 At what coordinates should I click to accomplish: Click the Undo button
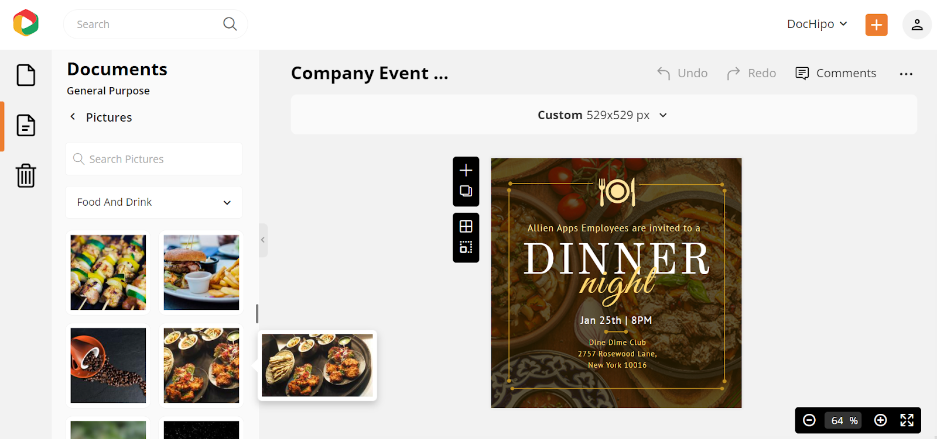(682, 73)
